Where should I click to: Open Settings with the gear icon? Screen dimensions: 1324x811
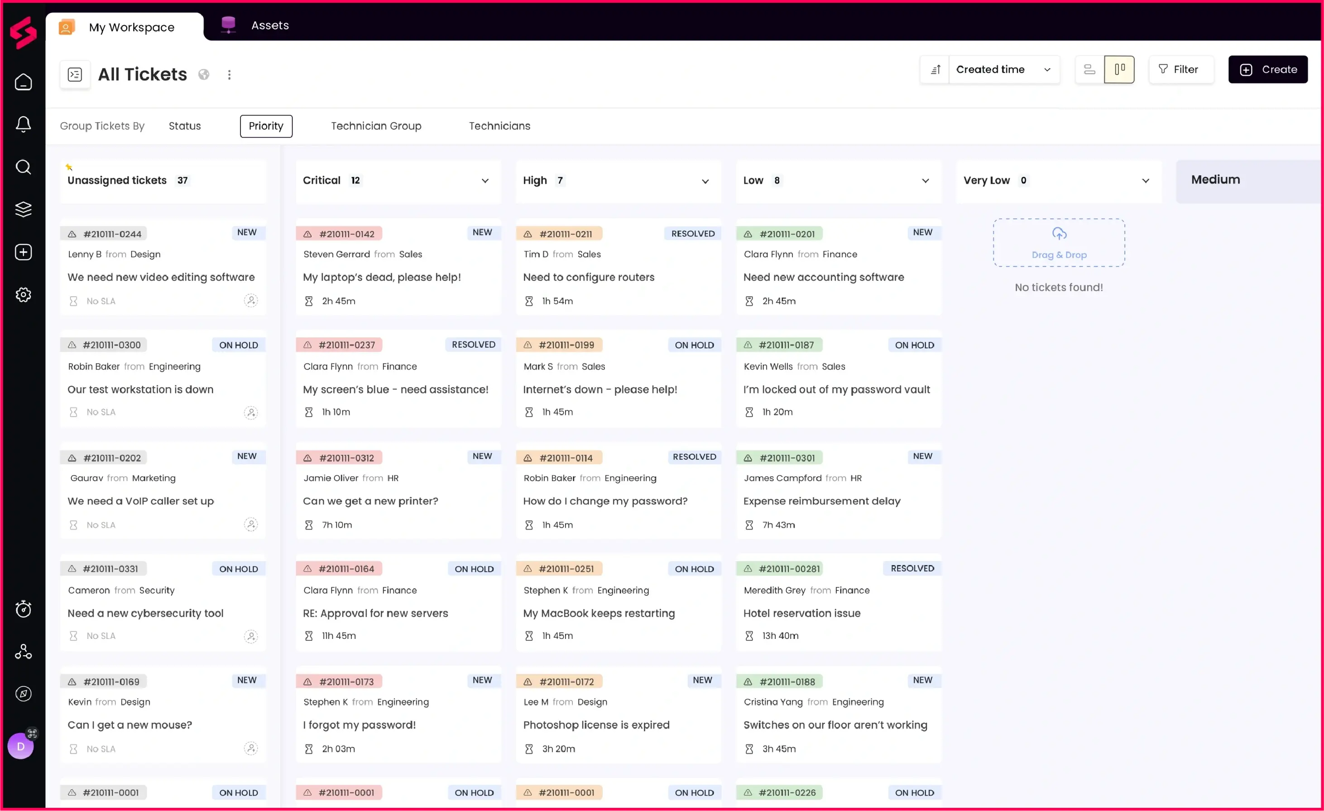tap(24, 294)
